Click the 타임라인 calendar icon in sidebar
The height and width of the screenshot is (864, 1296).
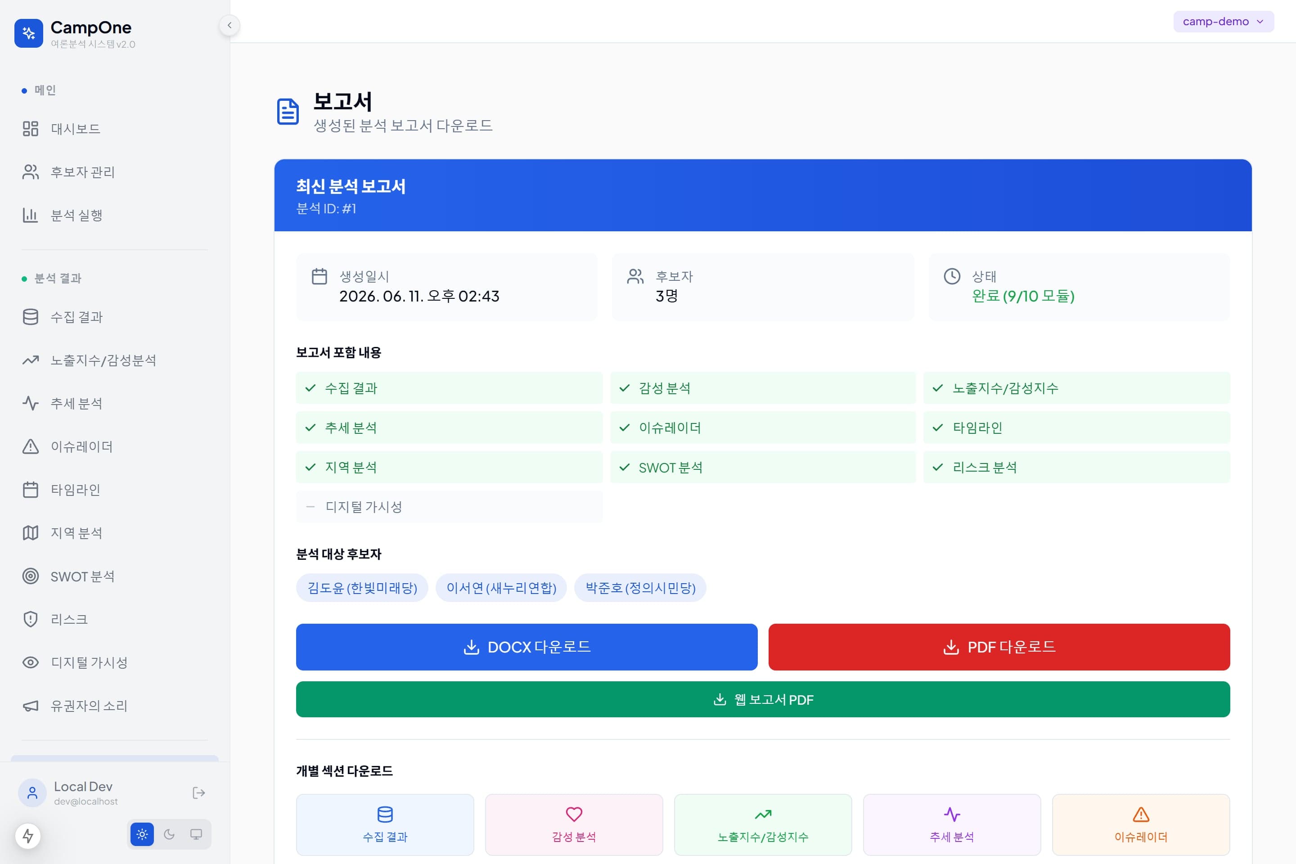click(30, 490)
